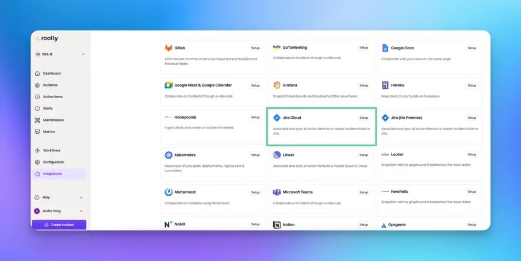Click the rootly logo

tap(47, 38)
